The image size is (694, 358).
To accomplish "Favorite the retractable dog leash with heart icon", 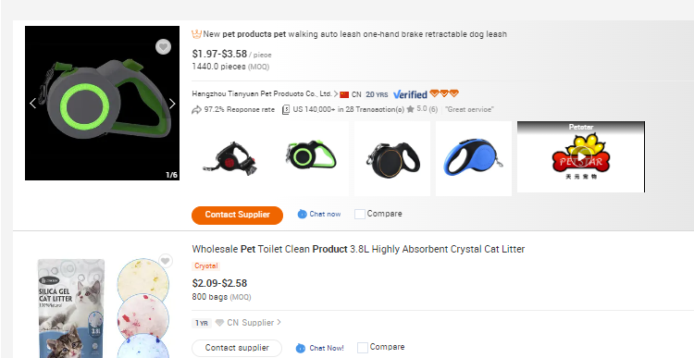I will pos(163,46).
